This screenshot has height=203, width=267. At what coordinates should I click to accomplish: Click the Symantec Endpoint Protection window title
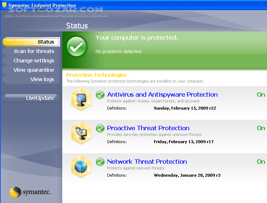pyautogui.click(x=42, y=5)
